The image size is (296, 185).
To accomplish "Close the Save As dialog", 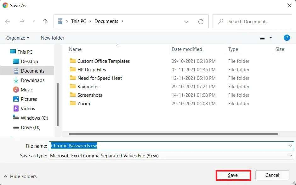I will [x=289, y=5].
